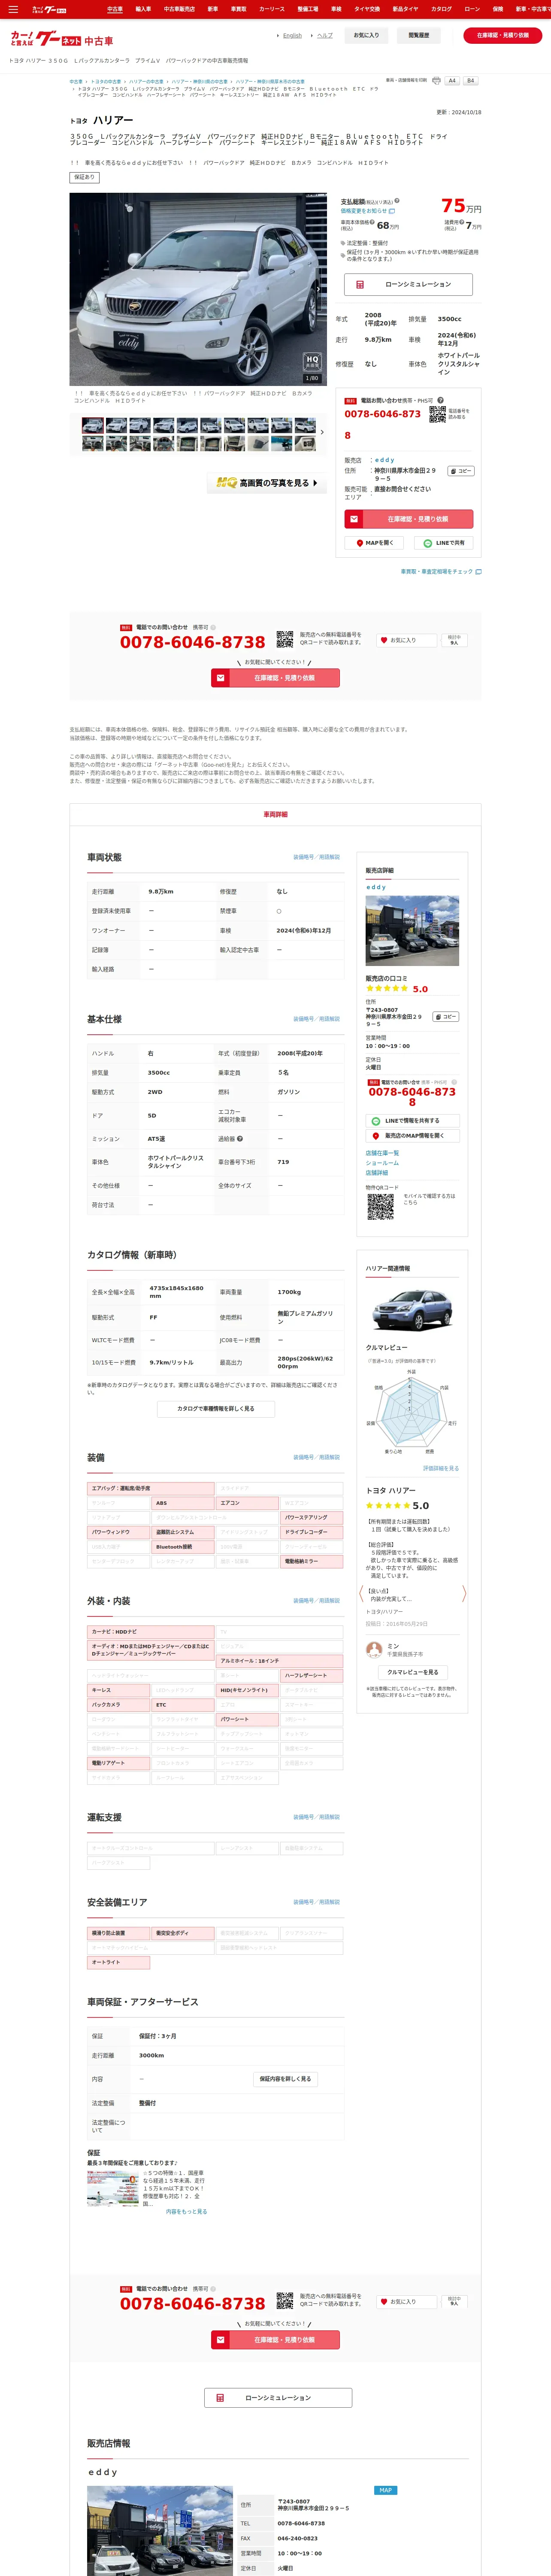Click eddy dealer name in sidebar
The height and width of the screenshot is (2576, 551).
[376, 887]
